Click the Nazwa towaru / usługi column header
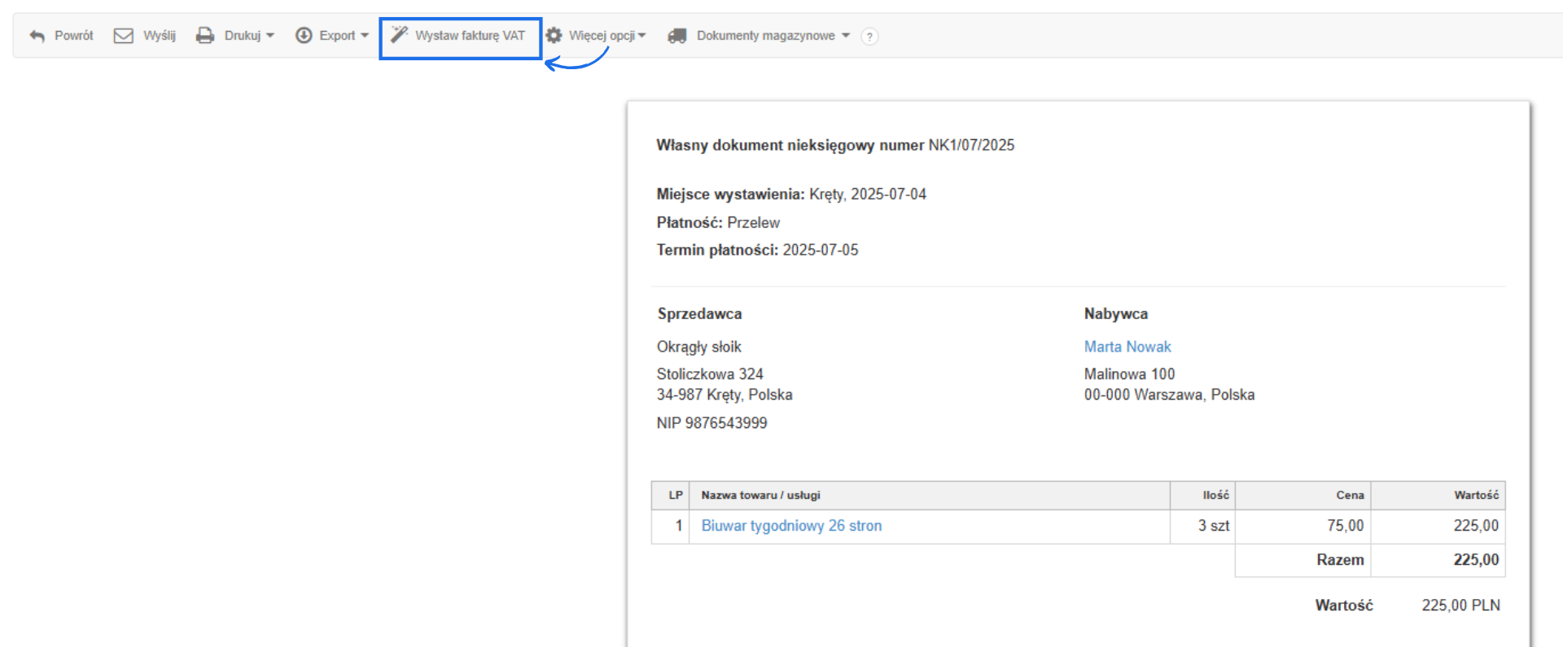This screenshot has height=647, width=1563. [x=760, y=495]
